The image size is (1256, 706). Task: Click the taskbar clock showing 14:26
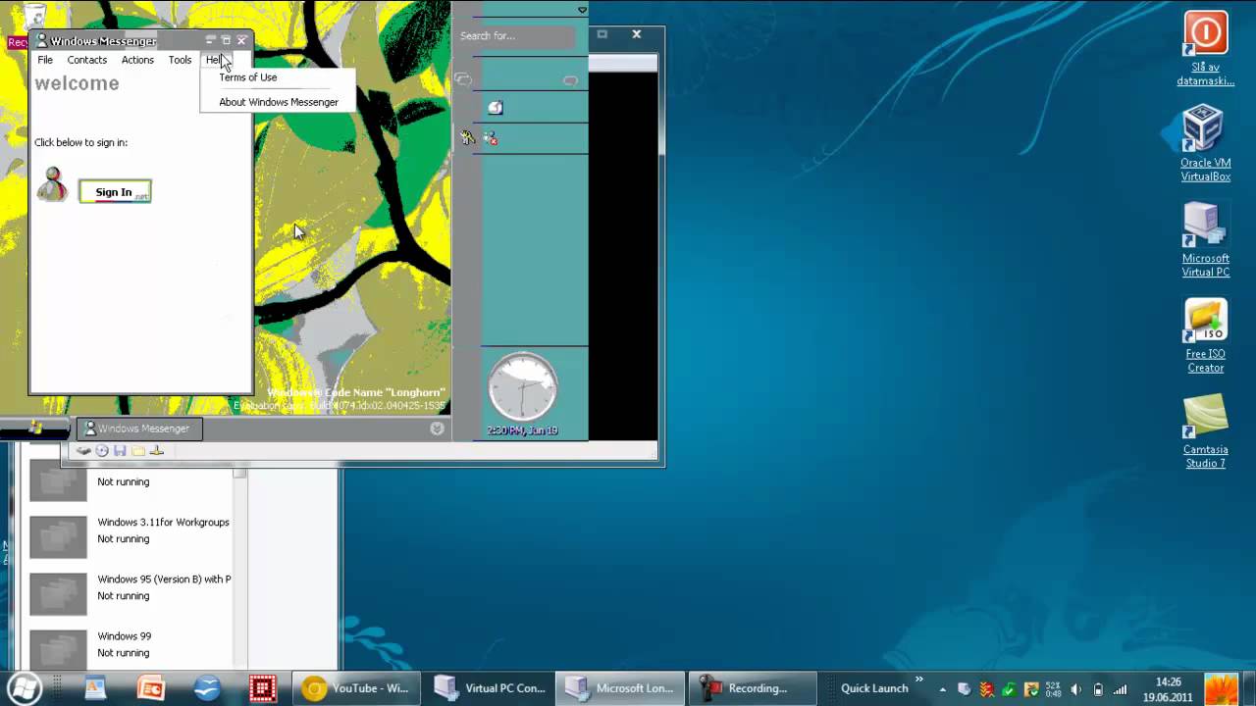[x=1168, y=688]
